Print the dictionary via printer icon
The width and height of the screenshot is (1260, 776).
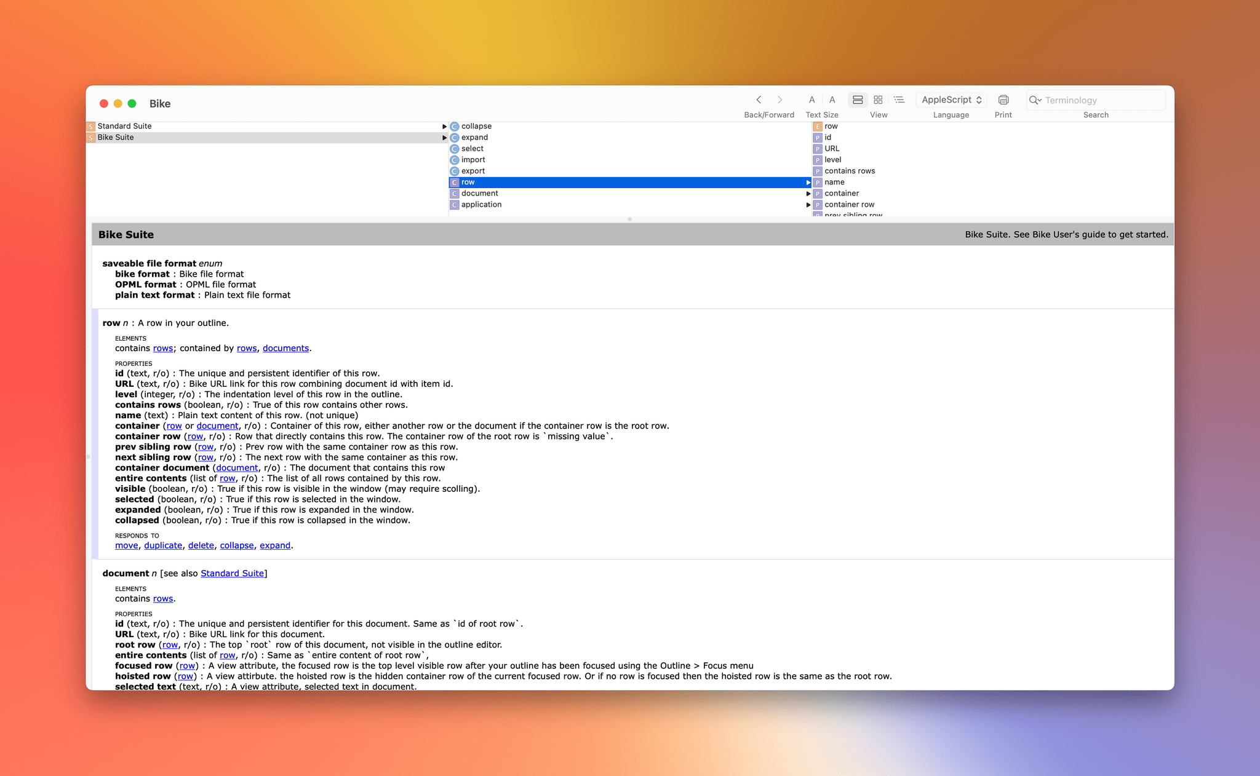1003,100
